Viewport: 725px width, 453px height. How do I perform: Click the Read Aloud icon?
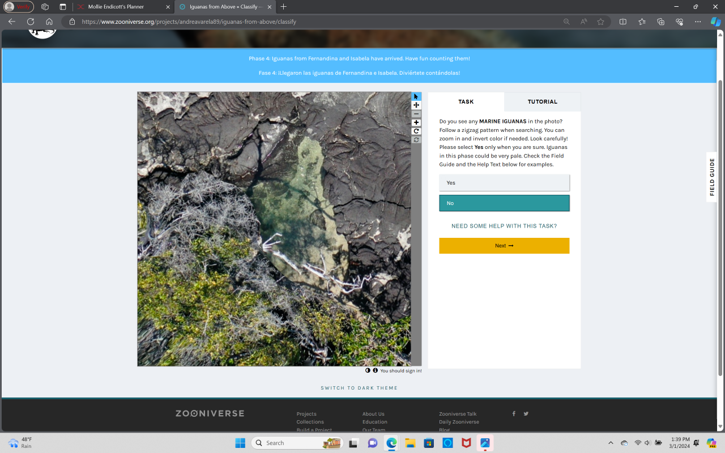click(x=583, y=22)
